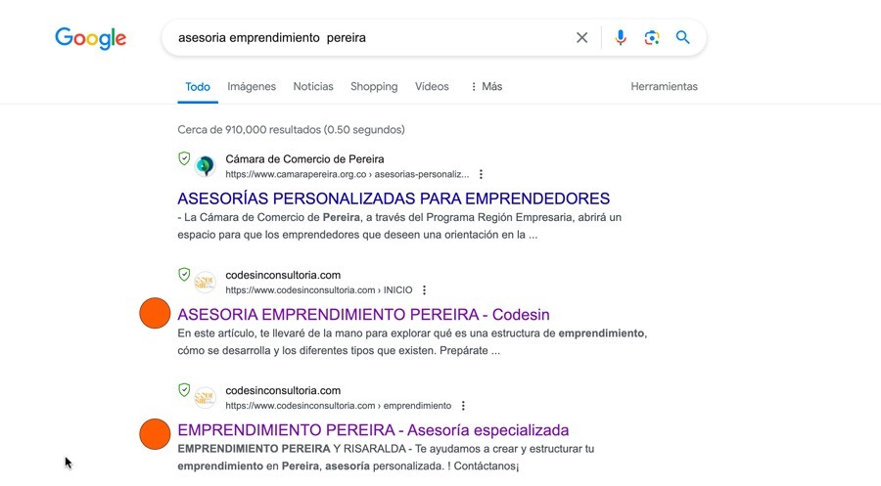
Task: Open Herramientas search tools
Action: [x=664, y=86]
